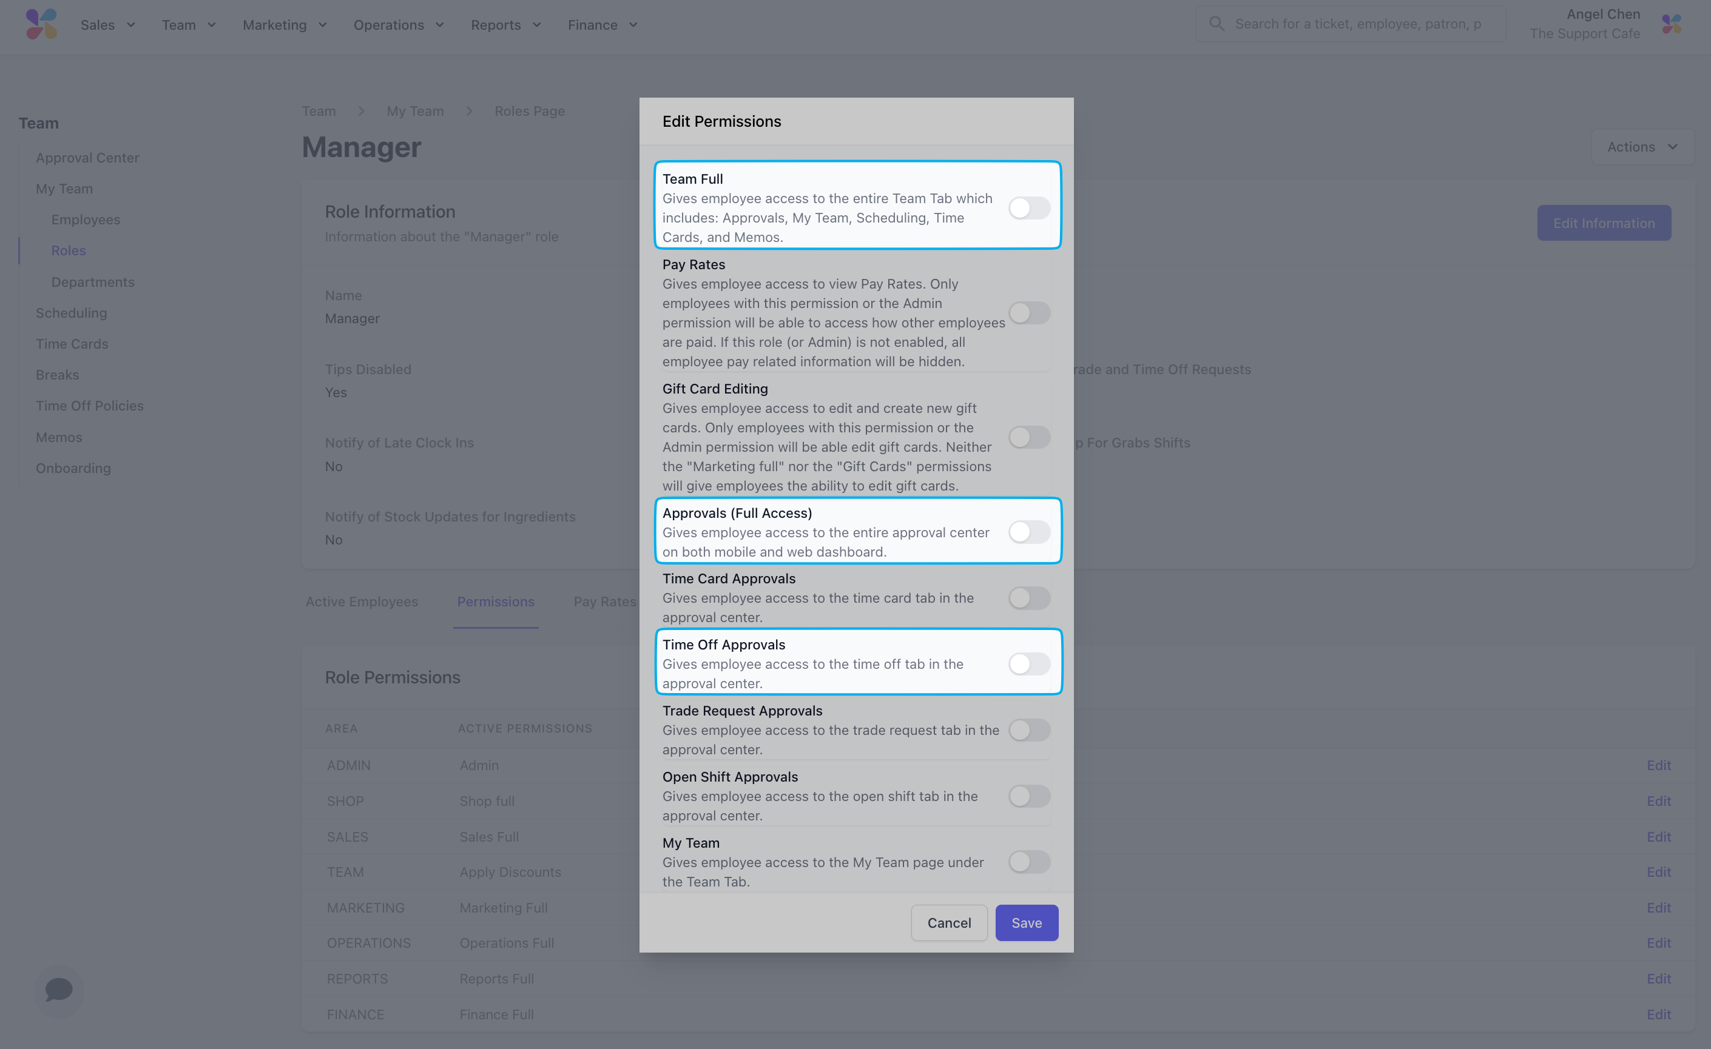
Task: Click 'Marketing Full' permission cell
Action: (504, 908)
